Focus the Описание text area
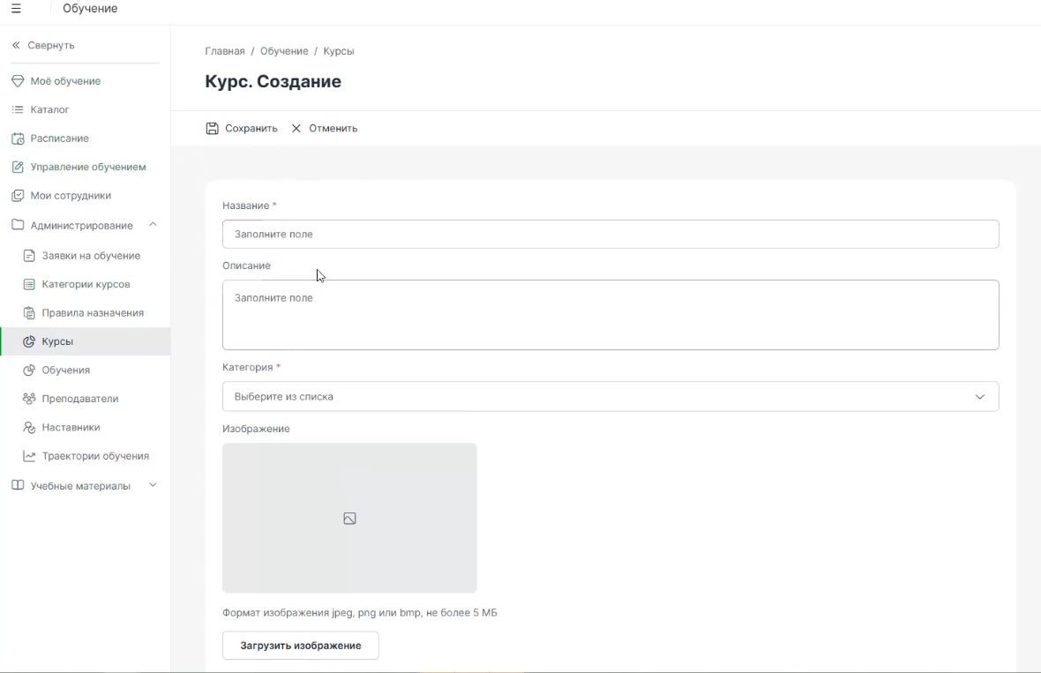This screenshot has height=673, width=1041. [610, 315]
